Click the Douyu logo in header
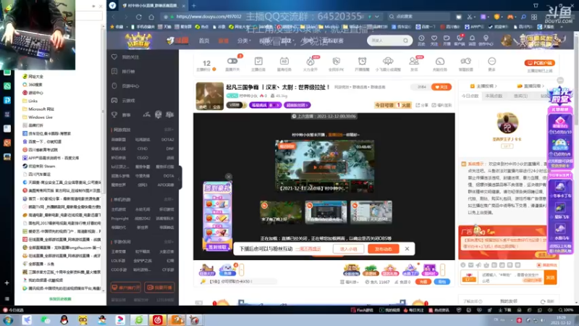The image size is (579, 326). pos(178,41)
